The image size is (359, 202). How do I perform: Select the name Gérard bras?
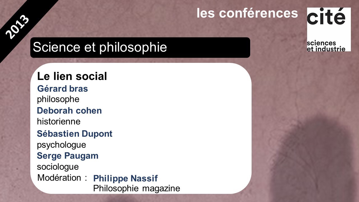(63, 89)
